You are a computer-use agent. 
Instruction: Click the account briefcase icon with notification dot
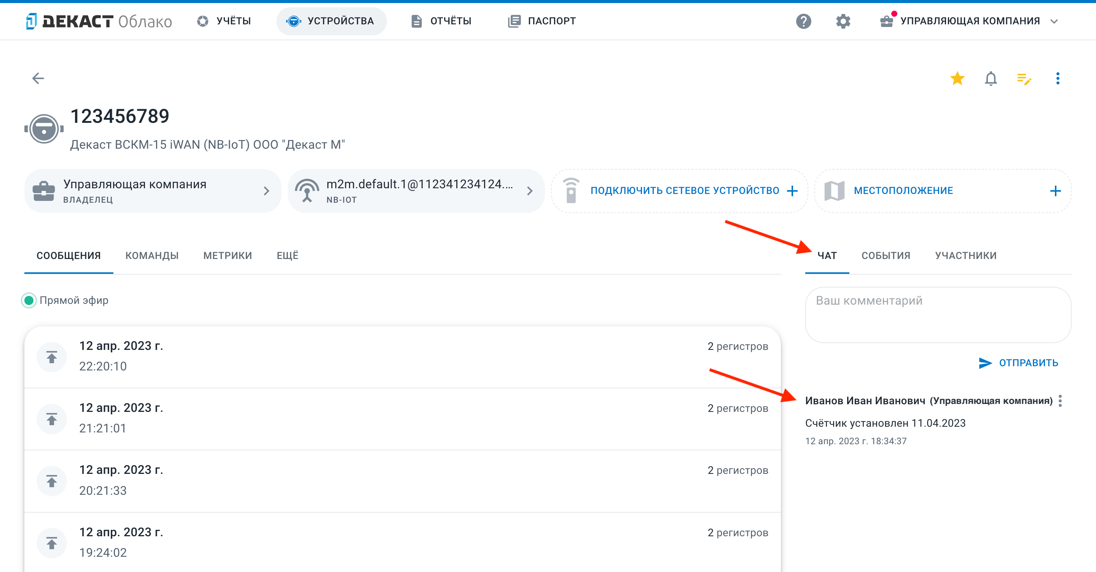click(887, 21)
